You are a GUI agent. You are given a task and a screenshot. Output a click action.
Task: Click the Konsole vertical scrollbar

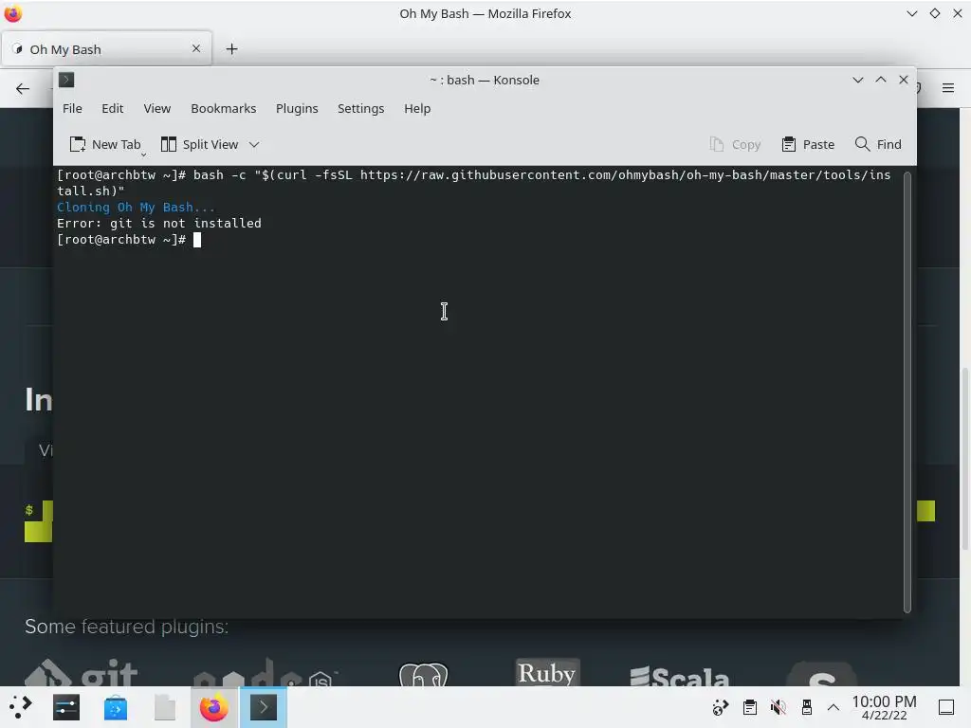(907, 391)
